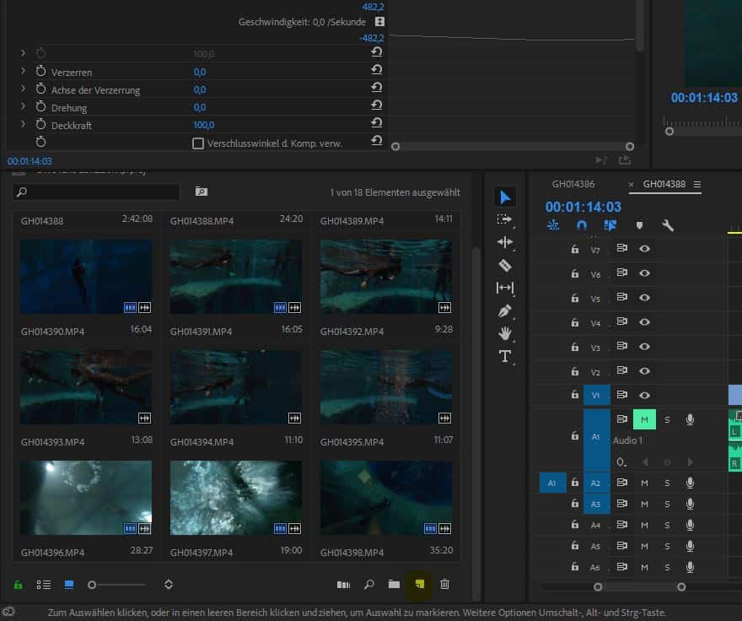The image size is (742, 621).
Task: Toggle Snap magnet in the timeline
Action: pyautogui.click(x=582, y=225)
